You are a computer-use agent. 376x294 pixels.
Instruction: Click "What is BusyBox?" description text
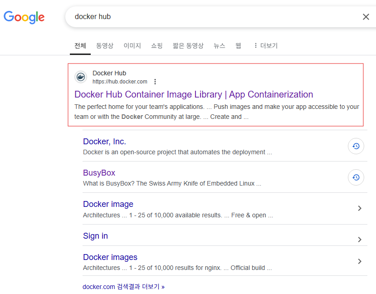(172, 183)
